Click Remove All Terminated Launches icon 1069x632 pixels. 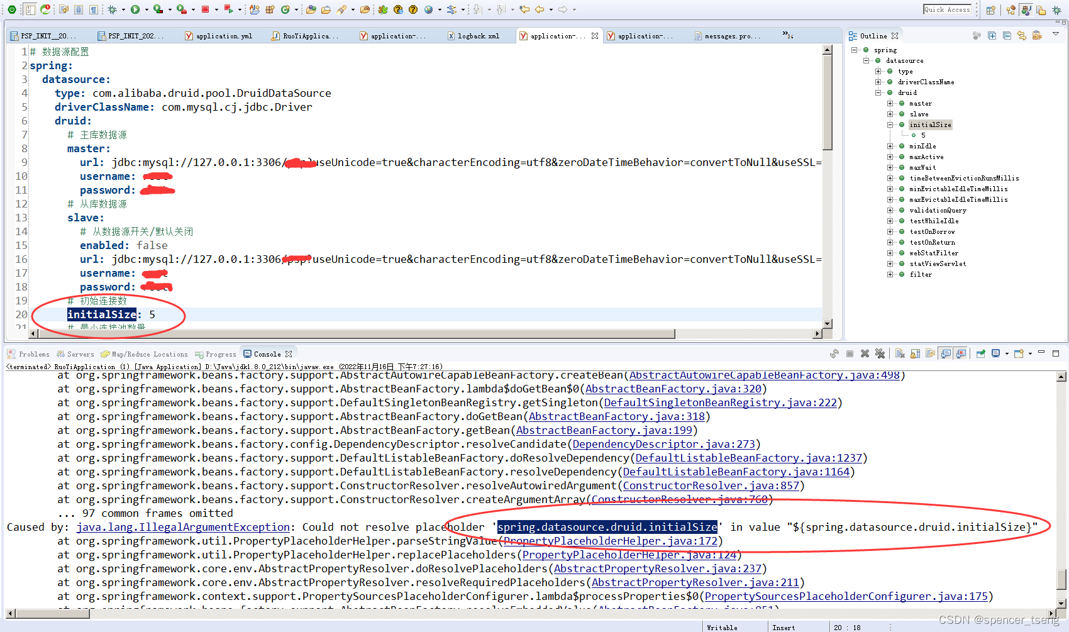(880, 353)
